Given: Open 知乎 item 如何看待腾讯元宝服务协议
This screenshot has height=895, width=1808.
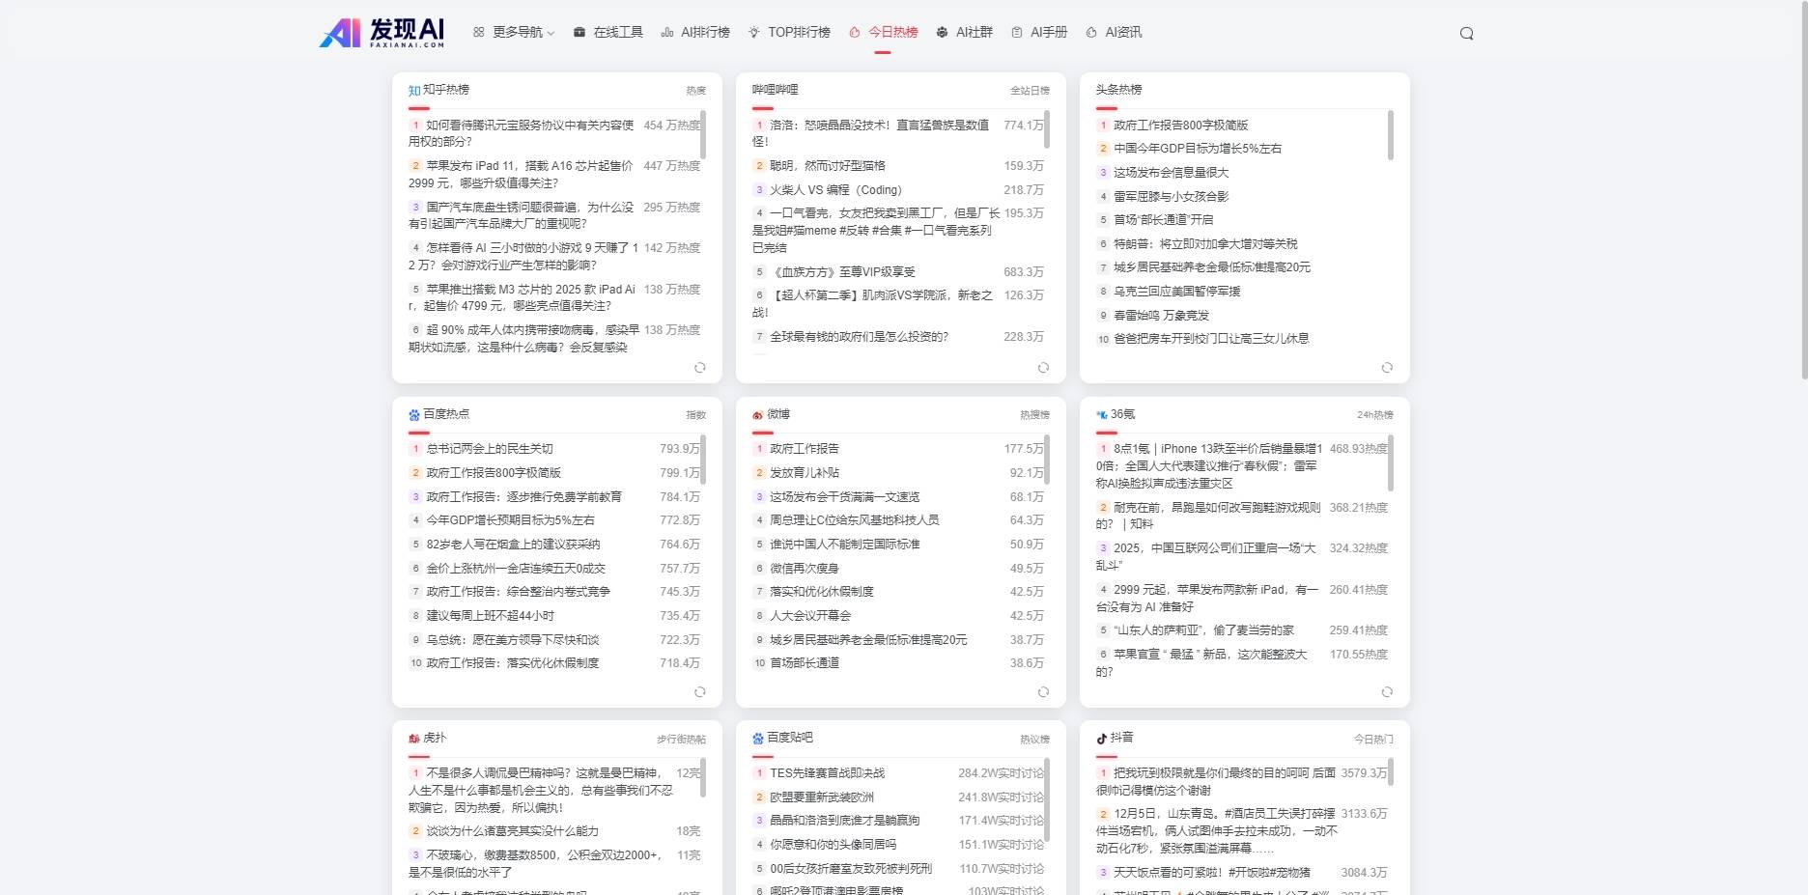Looking at the screenshot, I should tap(522, 133).
